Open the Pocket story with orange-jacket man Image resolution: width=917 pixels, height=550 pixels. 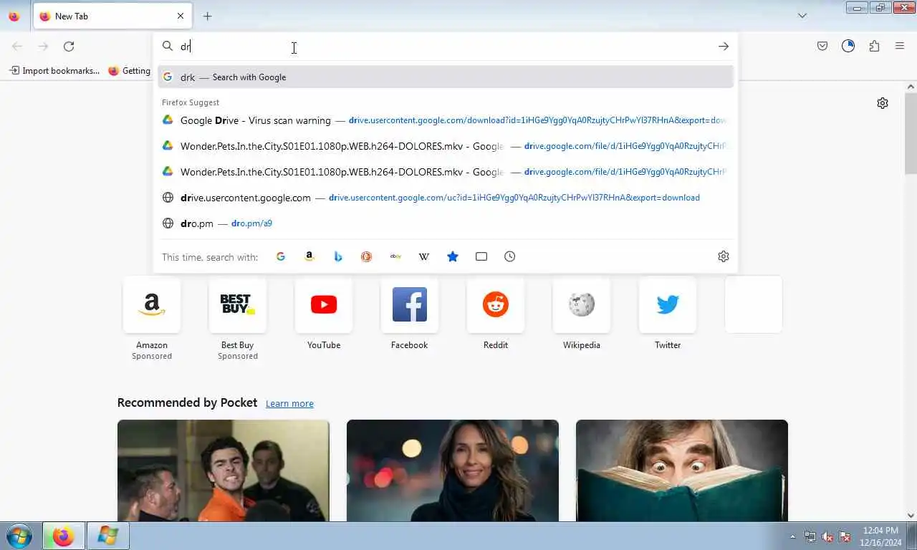pyautogui.click(x=224, y=471)
